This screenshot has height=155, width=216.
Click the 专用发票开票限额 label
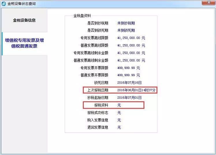coord(94,68)
